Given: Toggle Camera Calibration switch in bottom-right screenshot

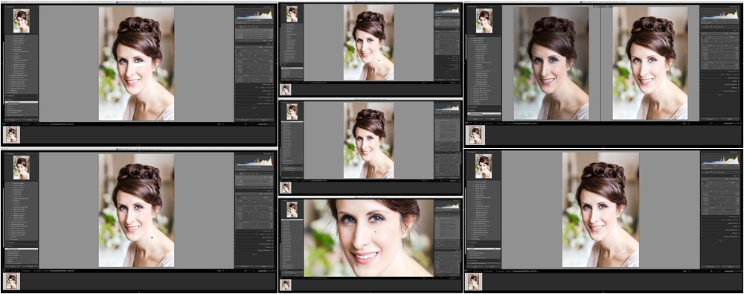Looking at the screenshot, I should 702,236.
